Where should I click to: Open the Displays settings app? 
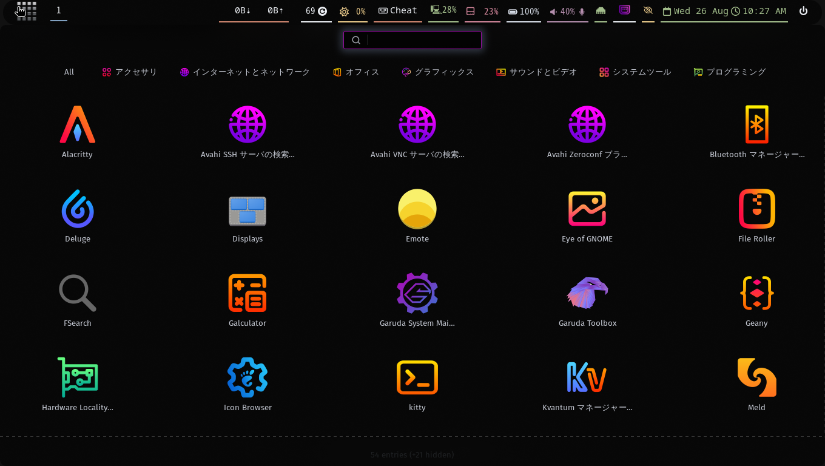click(x=247, y=217)
